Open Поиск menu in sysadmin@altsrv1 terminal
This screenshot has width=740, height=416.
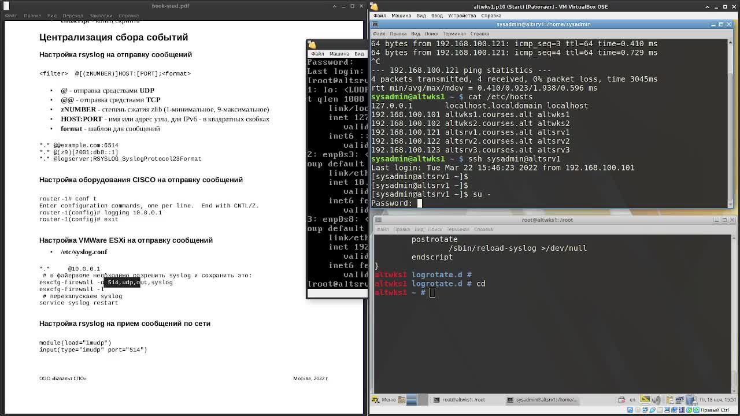pos(431,34)
